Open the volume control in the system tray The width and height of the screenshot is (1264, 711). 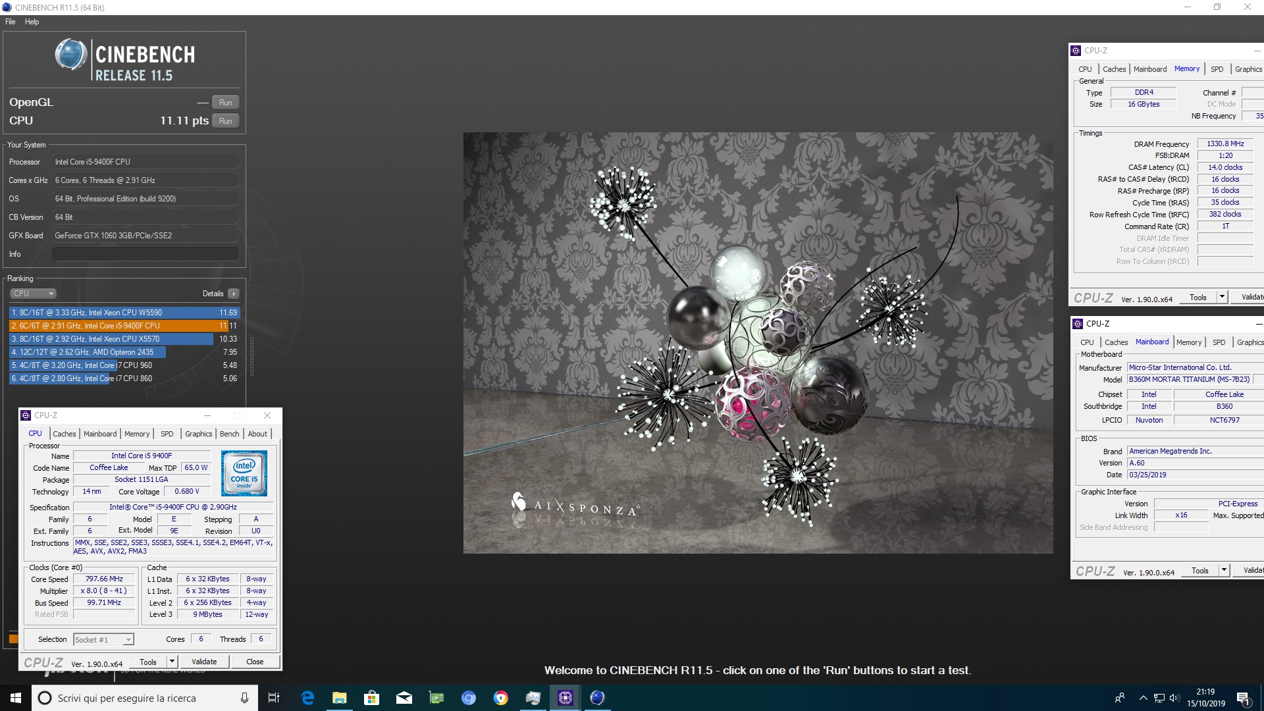click(1174, 698)
